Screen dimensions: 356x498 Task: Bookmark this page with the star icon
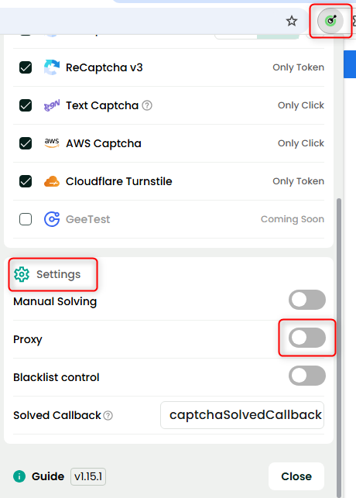292,21
